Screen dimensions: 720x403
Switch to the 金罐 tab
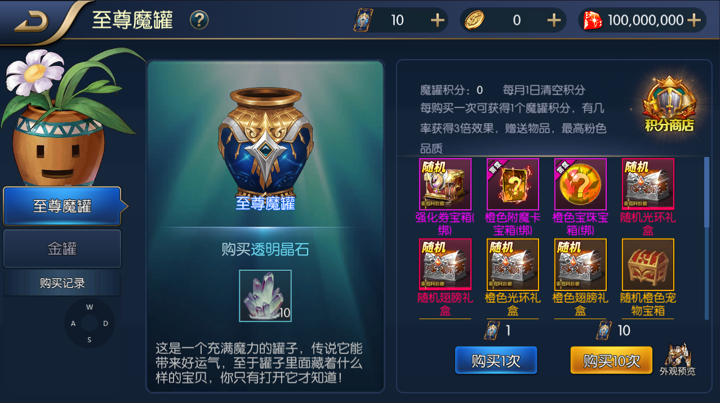[63, 249]
